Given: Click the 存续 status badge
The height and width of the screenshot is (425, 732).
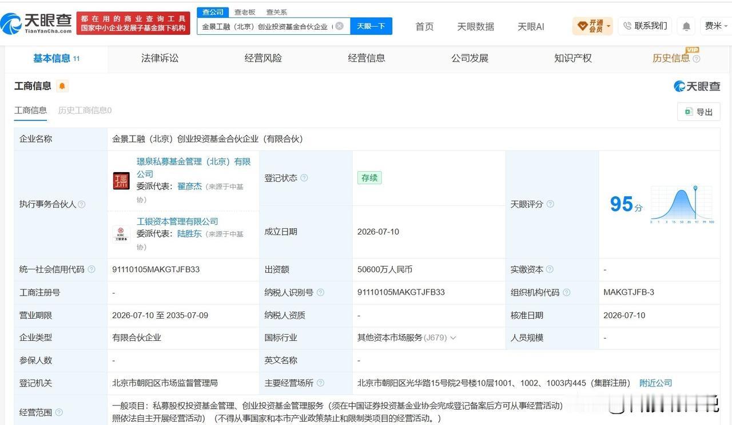Looking at the screenshot, I should click(369, 178).
